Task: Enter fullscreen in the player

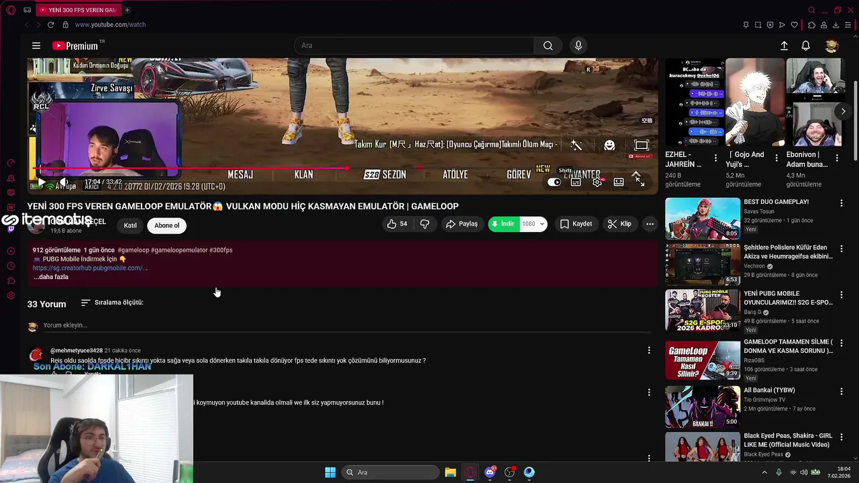Action: [x=640, y=182]
